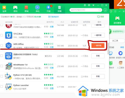Open the 升级 tab with red badge

[48, 9]
